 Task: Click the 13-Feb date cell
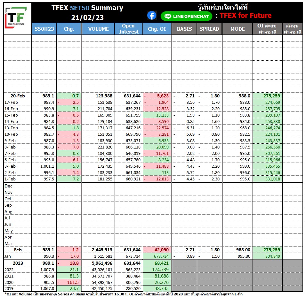coord(11,128)
